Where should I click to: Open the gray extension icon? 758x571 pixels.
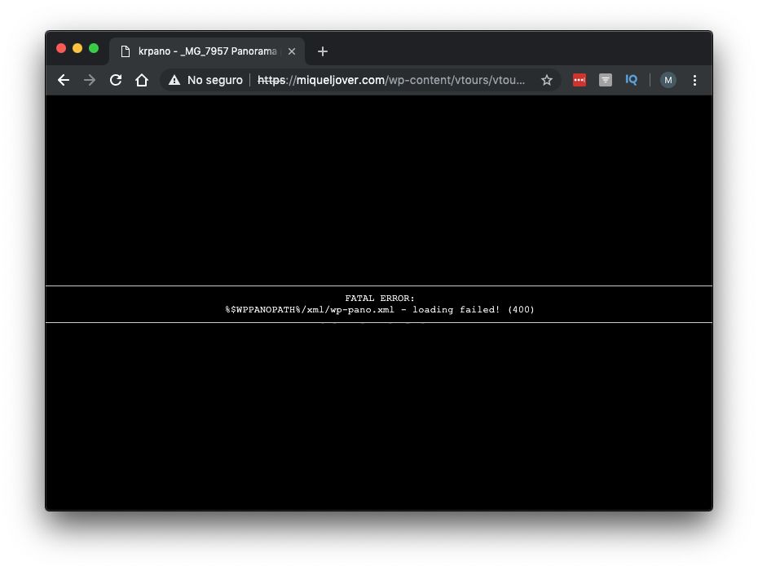tap(606, 80)
